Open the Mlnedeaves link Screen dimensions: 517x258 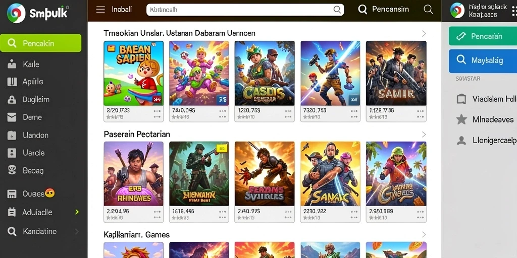(x=493, y=119)
